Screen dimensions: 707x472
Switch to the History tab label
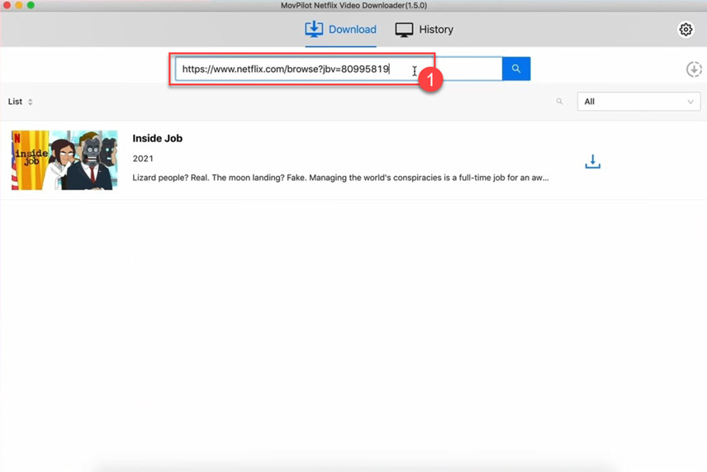click(435, 30)
